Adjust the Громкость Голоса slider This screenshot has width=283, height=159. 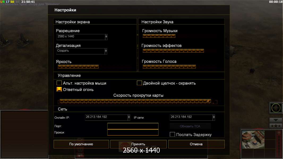tap(169, 67)
